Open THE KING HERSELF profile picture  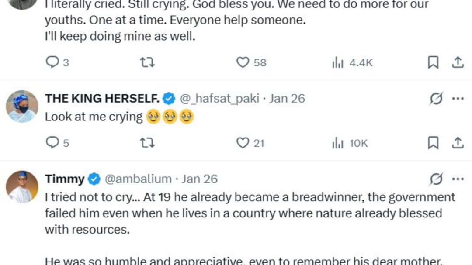22,107
